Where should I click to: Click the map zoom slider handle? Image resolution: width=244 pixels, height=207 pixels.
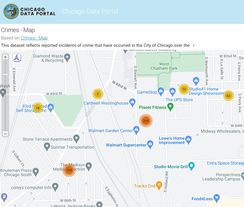[x=5, y=74]
